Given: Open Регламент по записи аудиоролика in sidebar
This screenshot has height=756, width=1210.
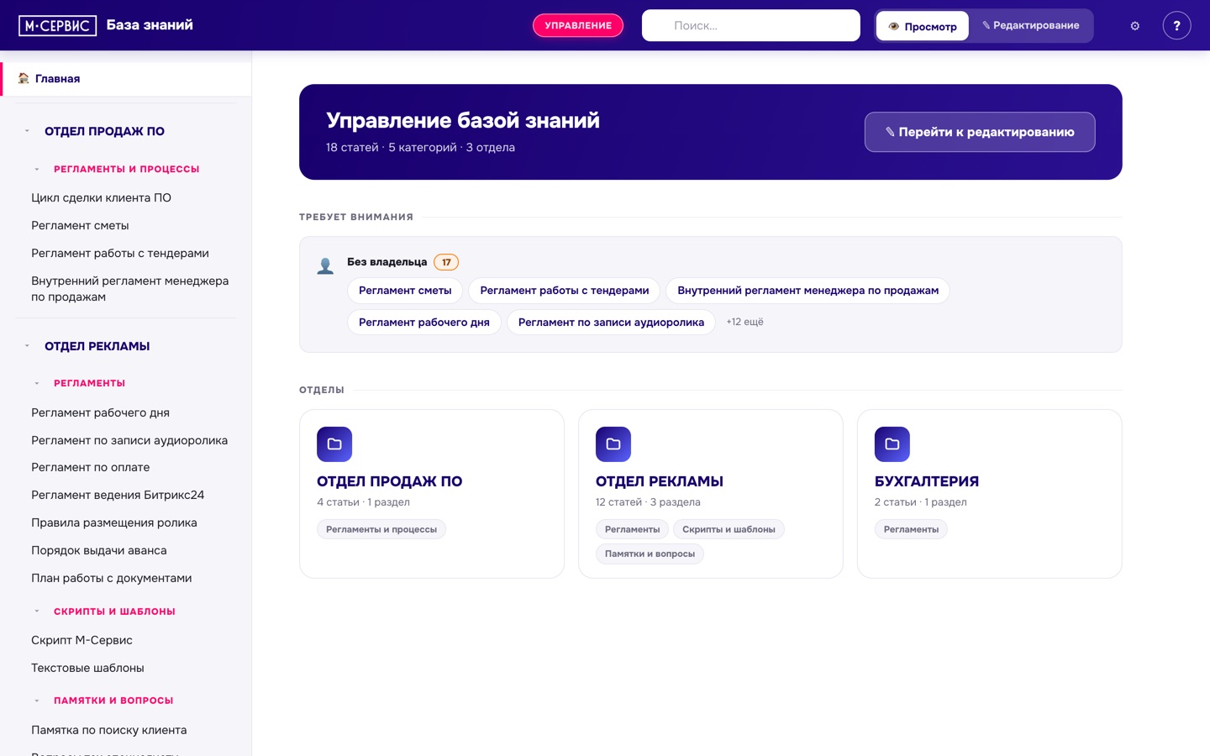Looking at the screenshot, I should coord(129,440).
